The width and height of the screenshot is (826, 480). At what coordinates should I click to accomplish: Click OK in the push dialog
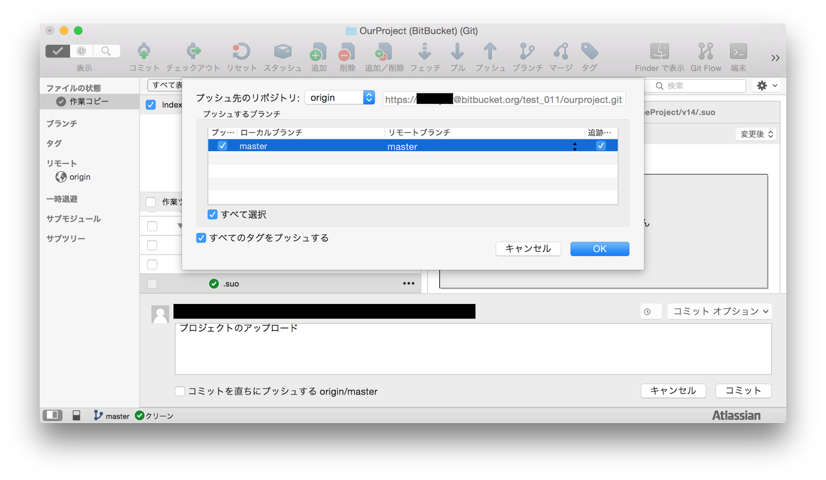(x=599, y=249)
